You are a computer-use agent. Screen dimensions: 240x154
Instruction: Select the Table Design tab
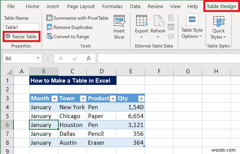(x=221, y=7)
